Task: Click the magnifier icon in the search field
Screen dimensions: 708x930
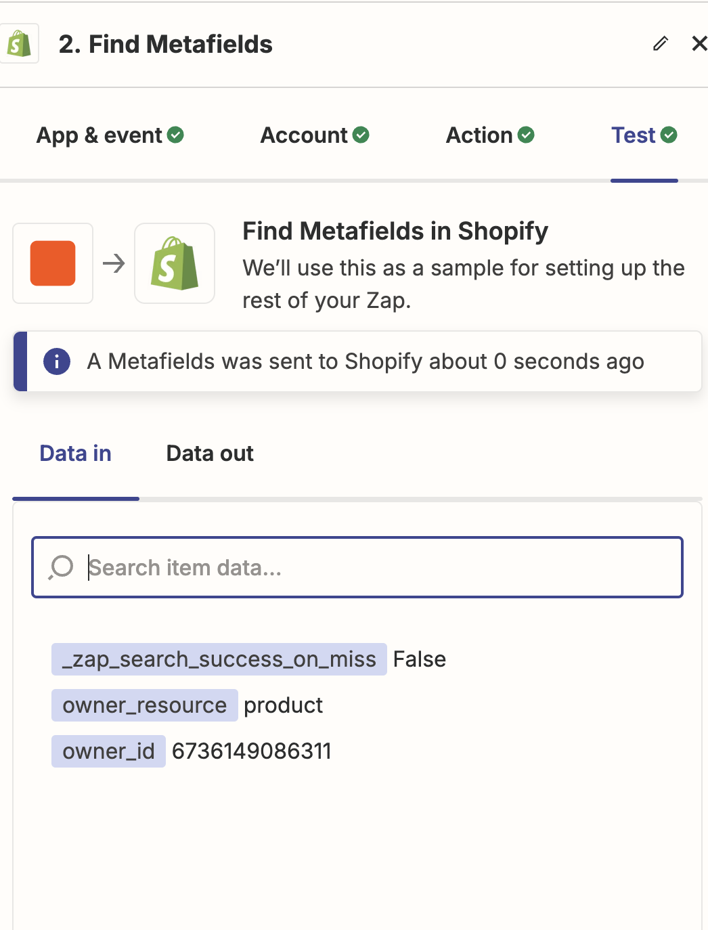Action: pyautogui.click(x=61, y=567)
